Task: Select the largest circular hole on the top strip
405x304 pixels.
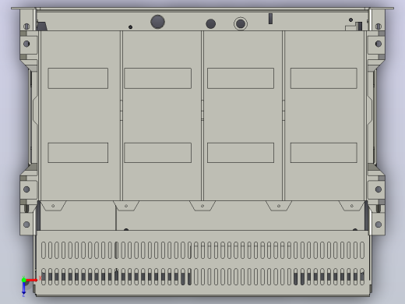Action: (157, 22)
